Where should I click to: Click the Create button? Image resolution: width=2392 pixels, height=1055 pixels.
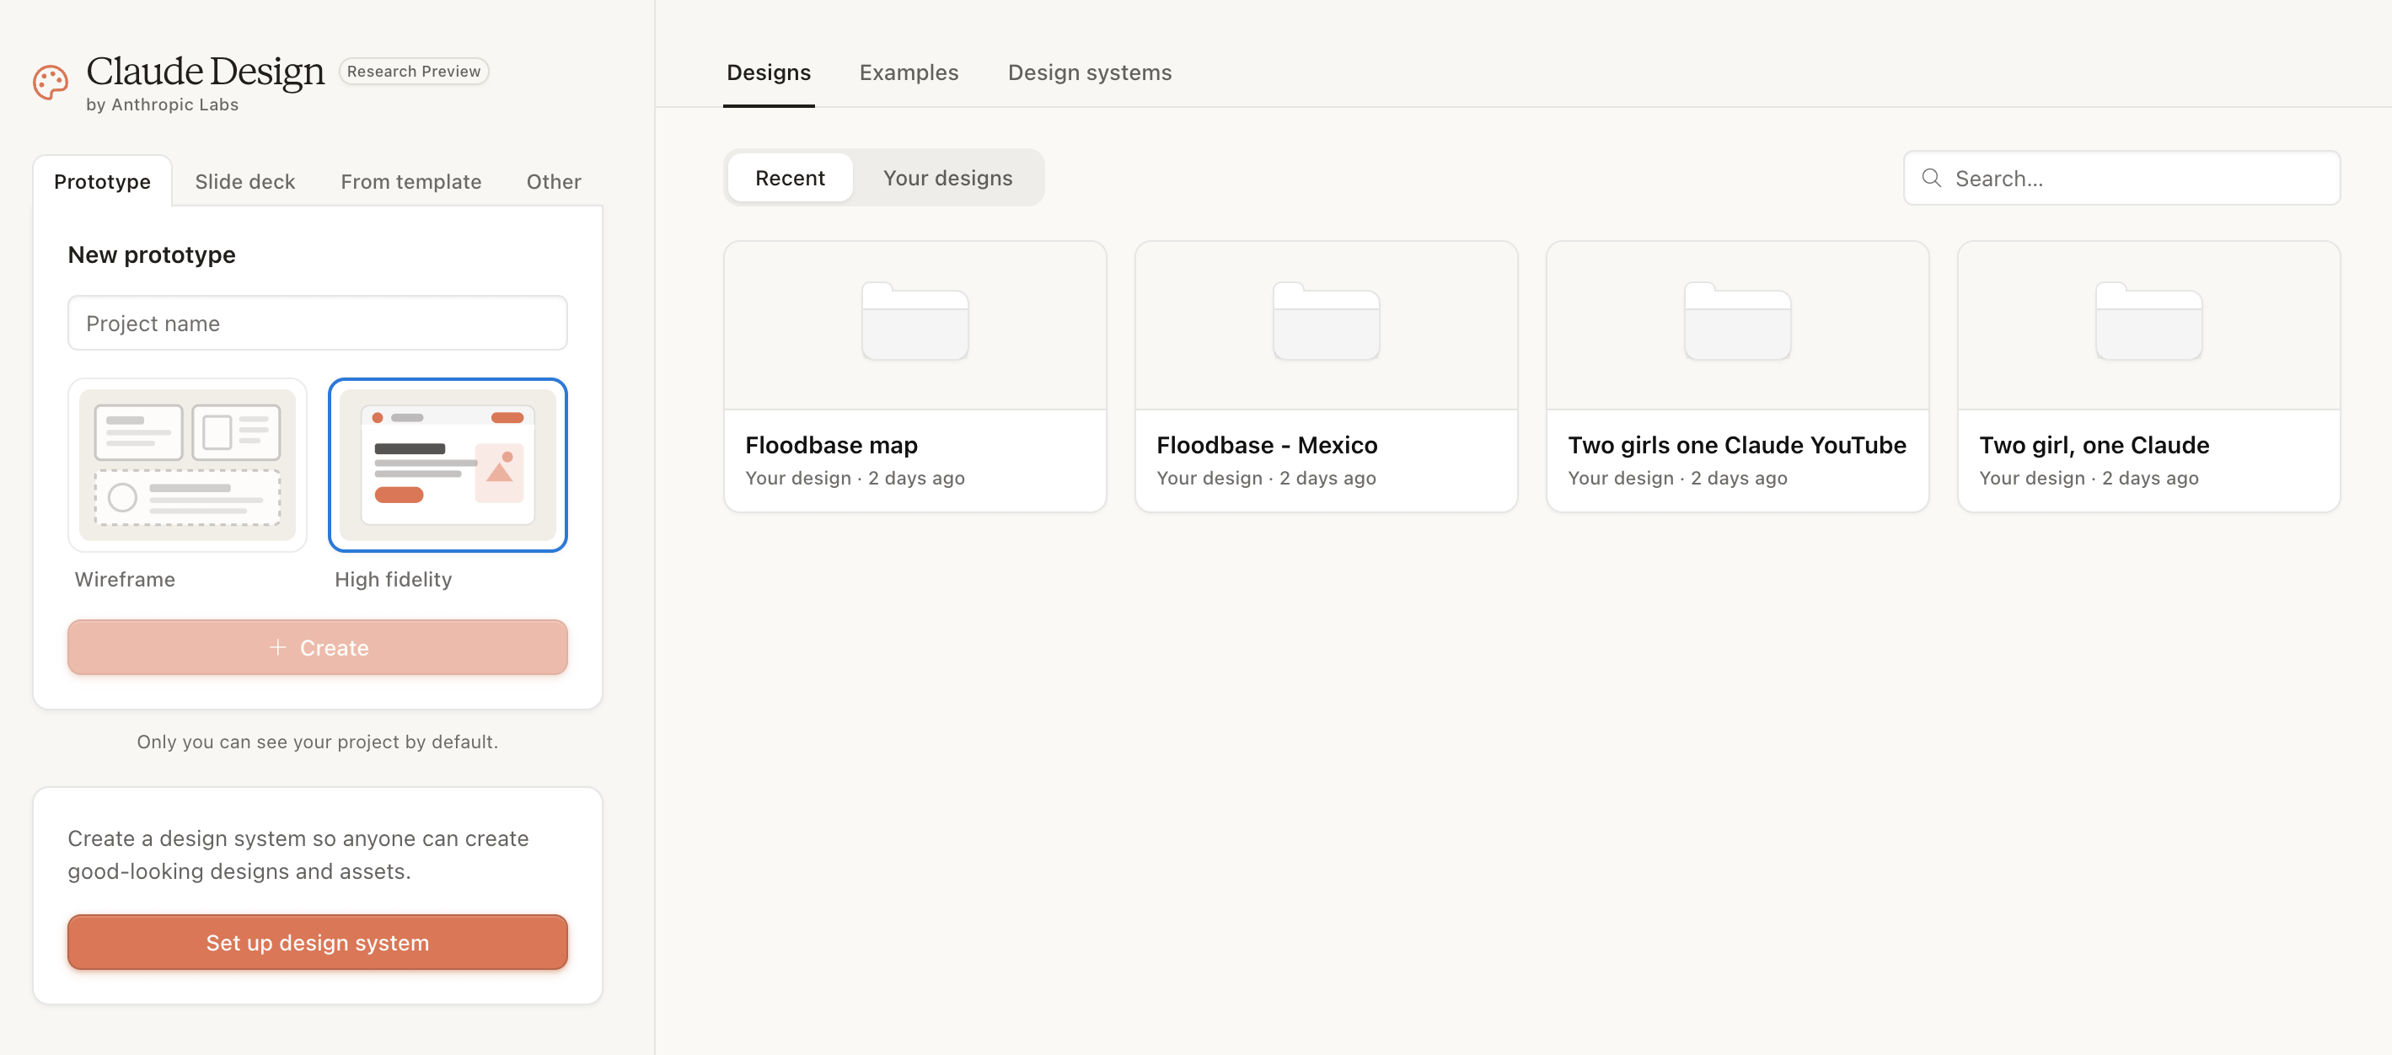pos(318,647)
